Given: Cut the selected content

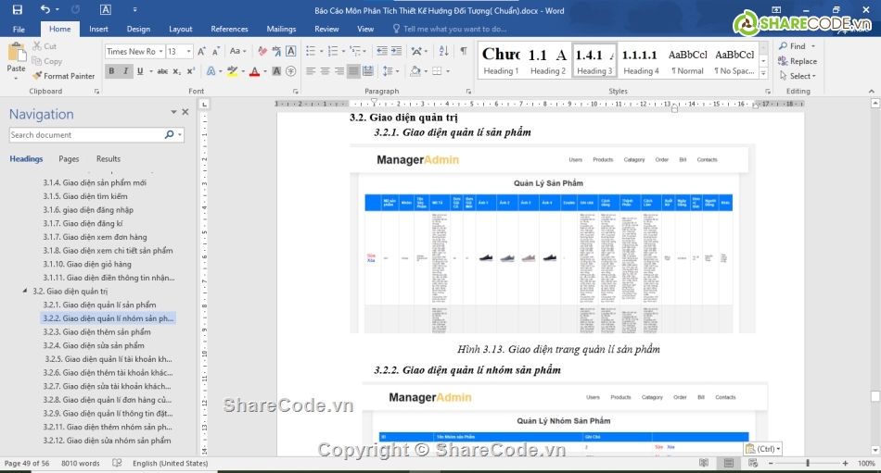Looking at the screenshot, I should 45,46.
